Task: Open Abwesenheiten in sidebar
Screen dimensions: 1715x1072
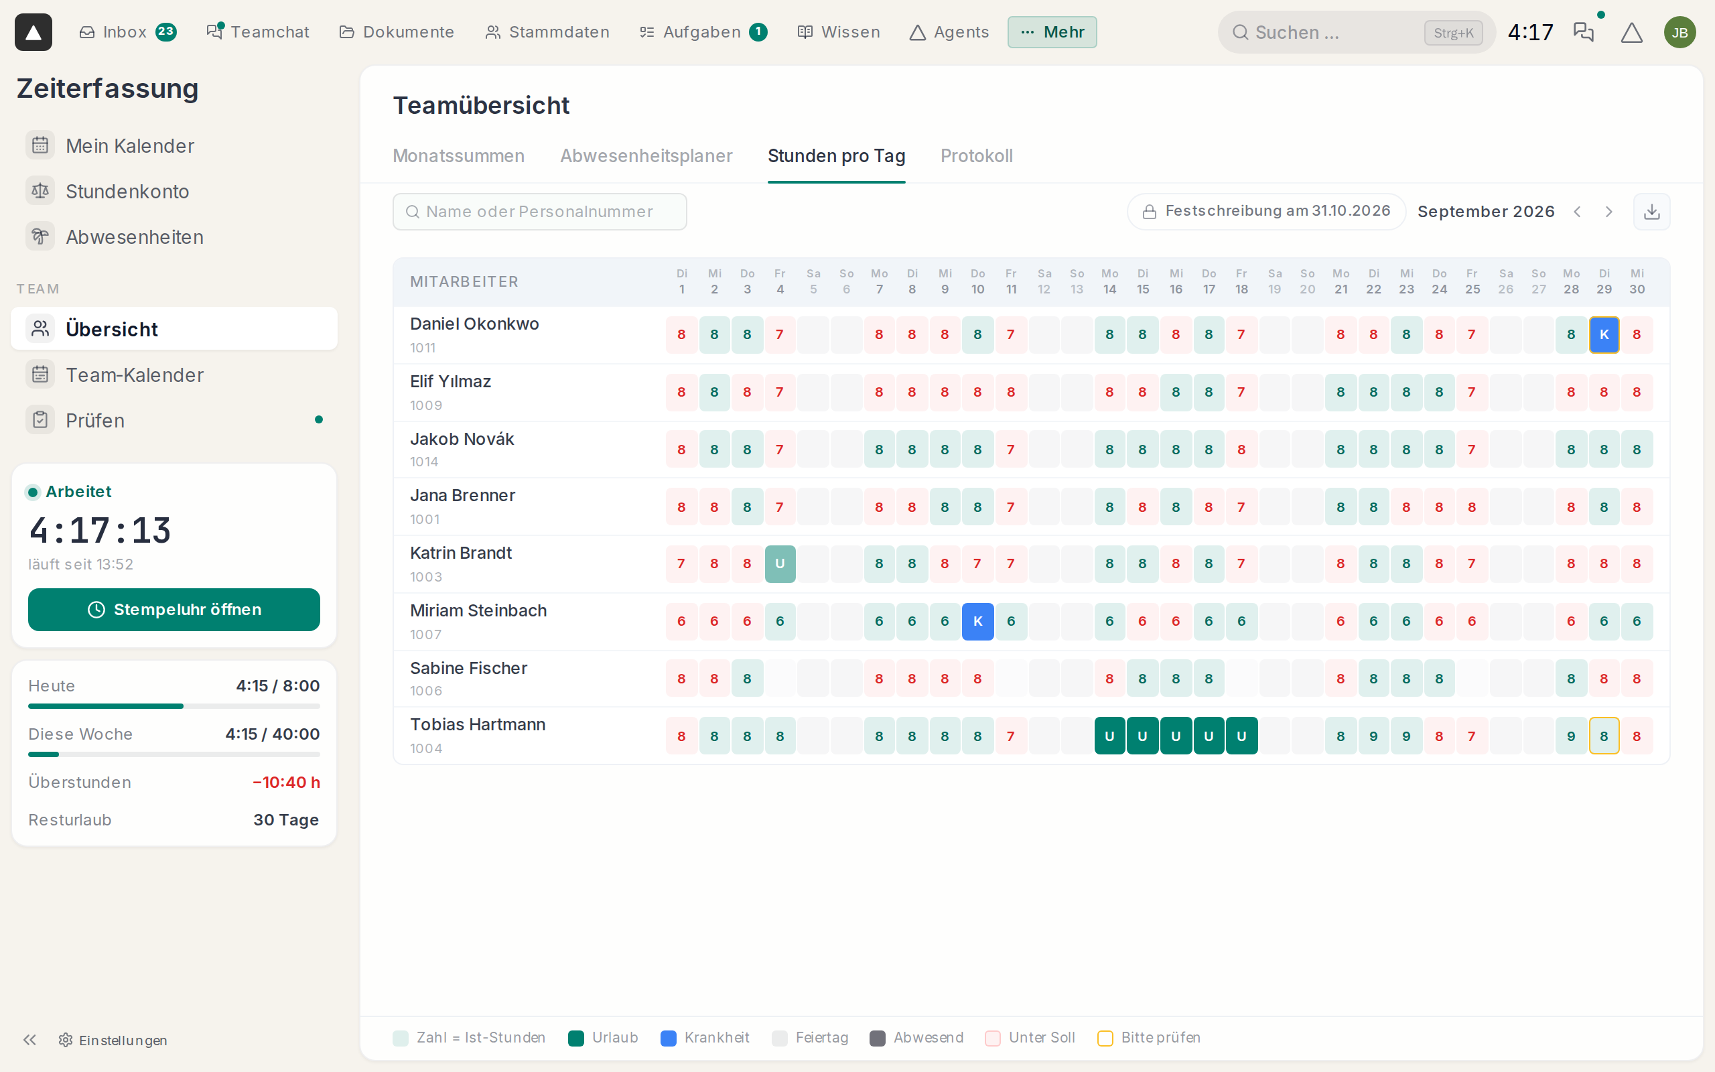Action: click(x=174, y=237)
